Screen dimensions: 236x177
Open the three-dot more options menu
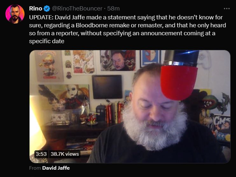coord(227,9)
